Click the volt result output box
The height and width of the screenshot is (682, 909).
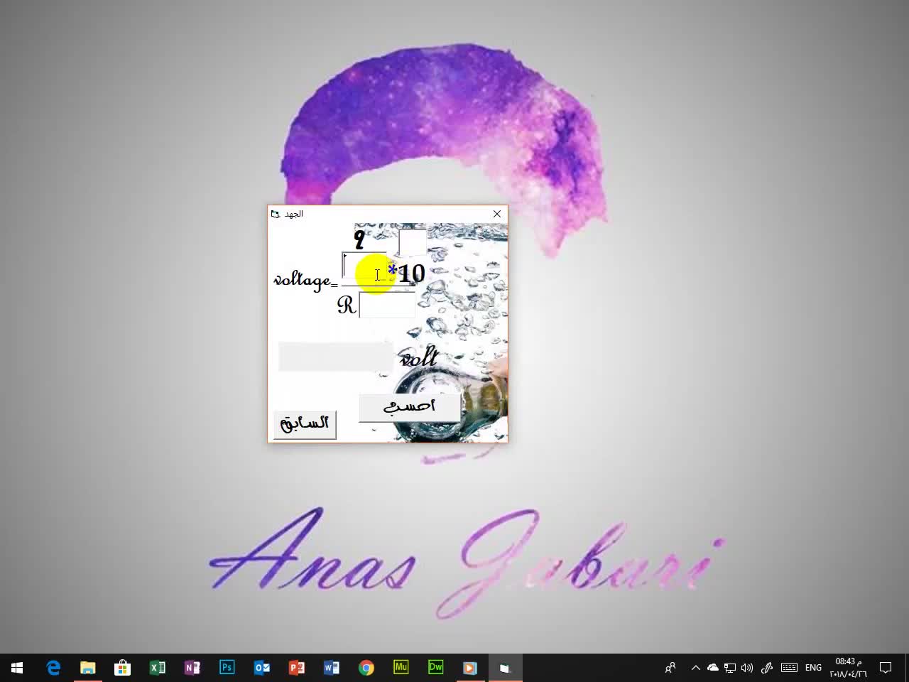334,357
